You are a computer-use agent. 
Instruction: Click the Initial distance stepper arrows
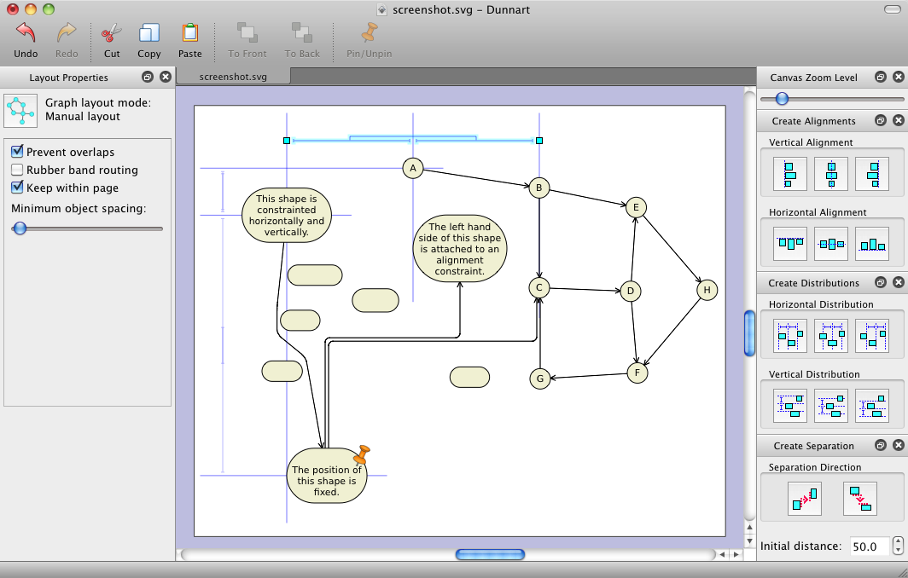coord(898,546)
